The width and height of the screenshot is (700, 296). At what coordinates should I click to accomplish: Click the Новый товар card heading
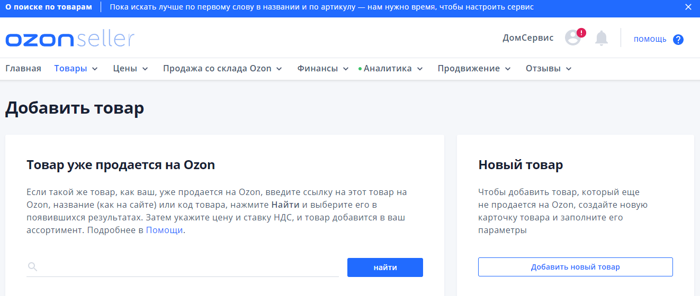(520, 165)
